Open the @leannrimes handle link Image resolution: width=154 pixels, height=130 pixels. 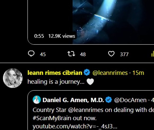pyautogui.click(x=110, y=73)
